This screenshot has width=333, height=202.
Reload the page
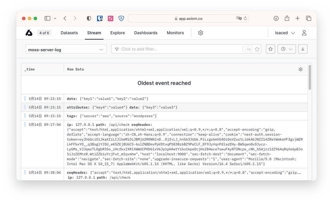(245, 18)
